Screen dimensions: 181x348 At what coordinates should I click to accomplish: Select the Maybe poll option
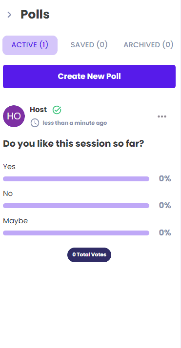tap(15, 221)
